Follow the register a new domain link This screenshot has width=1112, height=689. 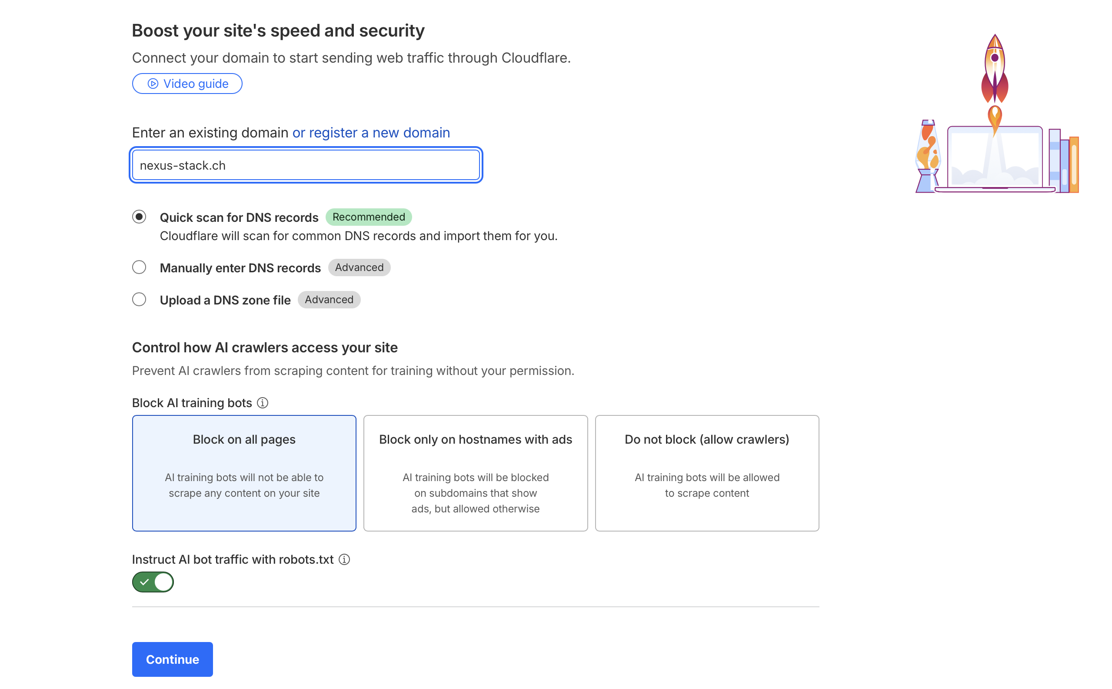click(x=371, y=133)
